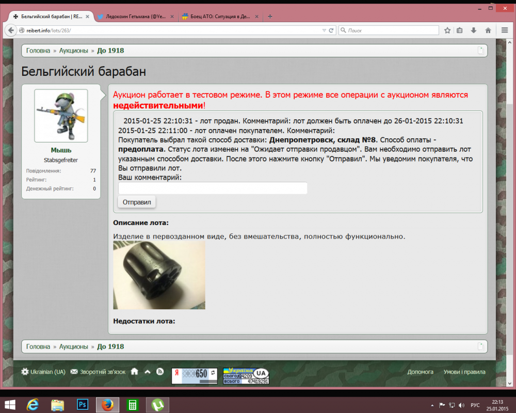The height and width of the screenshot is (413, 516).
Task: Open Firefox hamburger menu
Action: (x=505, y=30)
